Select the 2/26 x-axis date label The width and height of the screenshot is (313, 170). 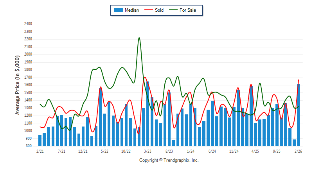coord(298,151)
